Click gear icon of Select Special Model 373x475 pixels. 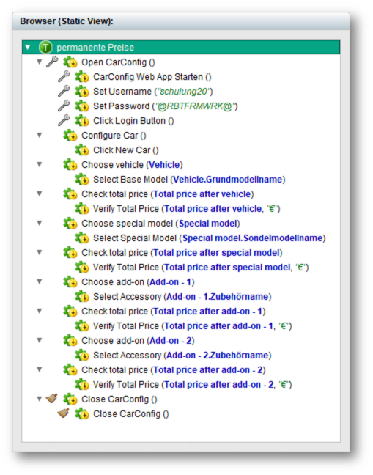point(82,237)
